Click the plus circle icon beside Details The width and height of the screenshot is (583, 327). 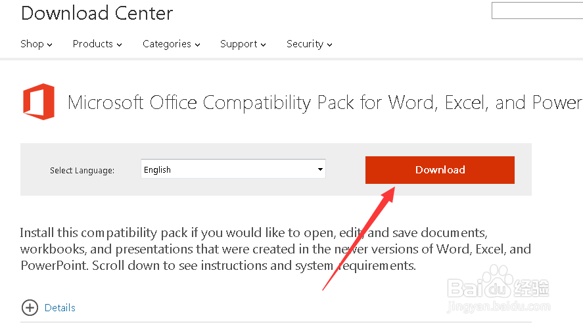point(30,307)
